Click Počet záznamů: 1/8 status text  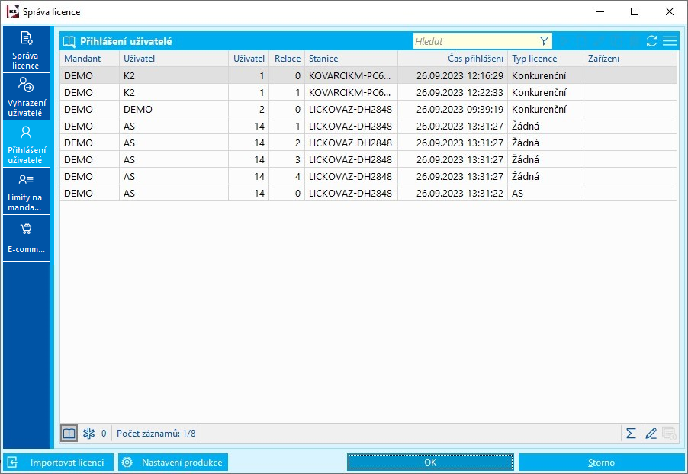156,434
